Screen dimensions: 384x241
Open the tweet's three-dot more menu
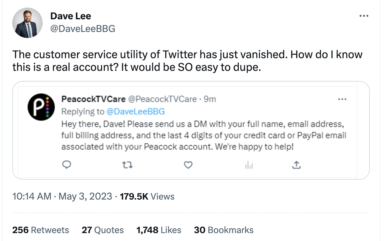364,16
